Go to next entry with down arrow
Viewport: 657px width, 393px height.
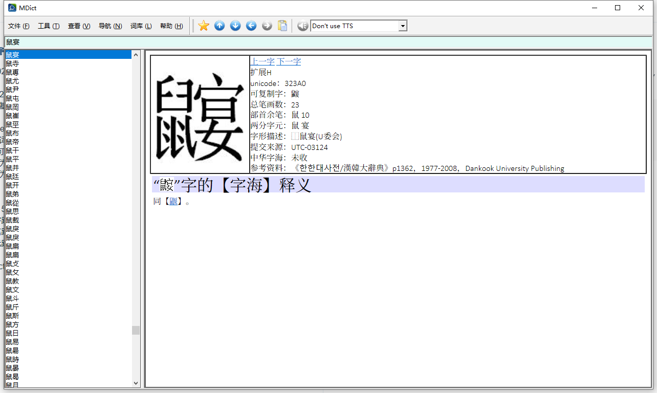[x=235, y=26]
